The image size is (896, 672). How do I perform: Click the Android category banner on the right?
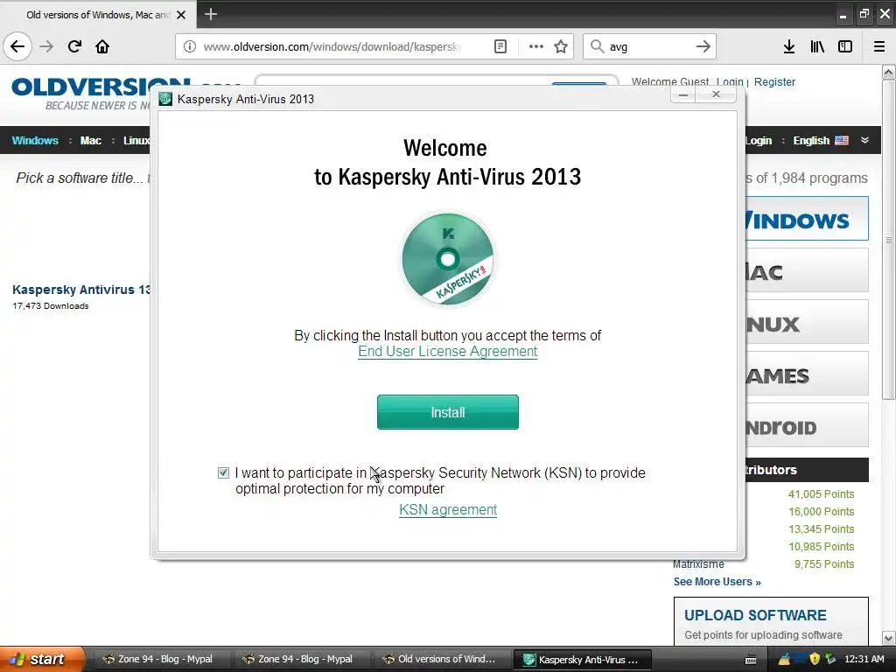(807, 425)
